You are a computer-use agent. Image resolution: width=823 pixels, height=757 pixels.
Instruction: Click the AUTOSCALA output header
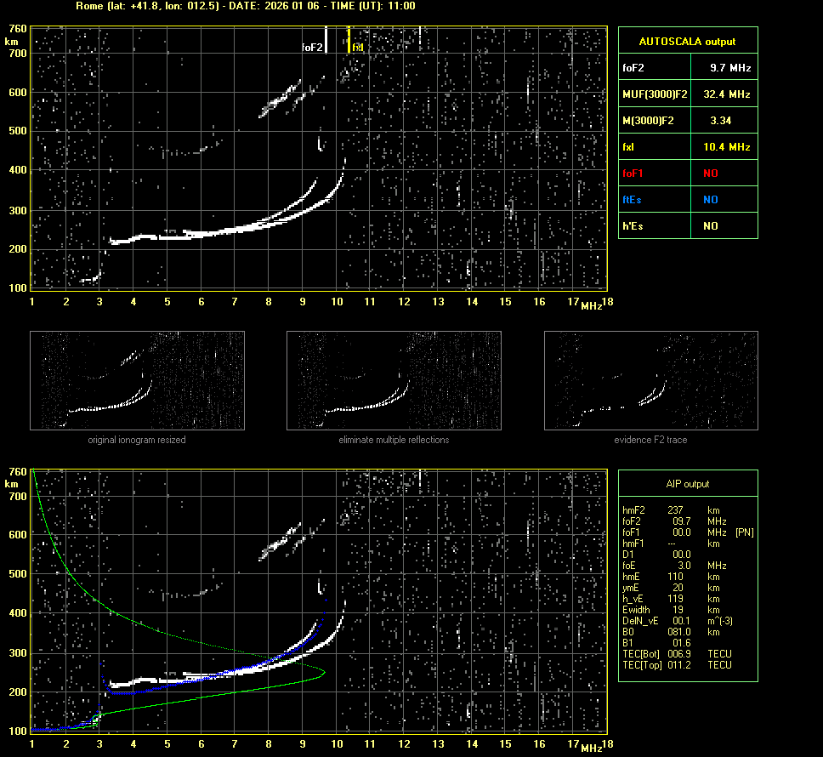click(x=687, y=41)
